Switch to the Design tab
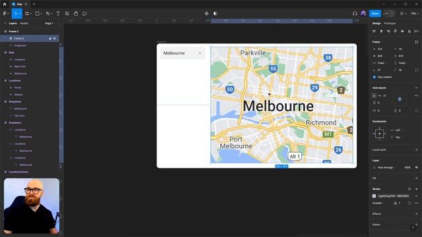The width and height of the screenshot is (422, 237). (x=377, y=24)
